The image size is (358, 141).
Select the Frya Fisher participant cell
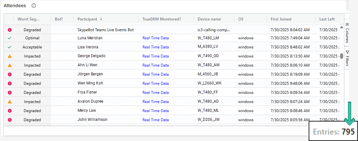point(87,93)
